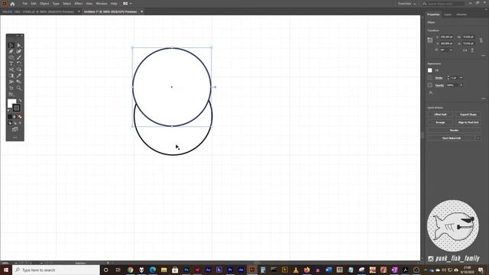The height and width of the screenshot is (275, 489).
Task: Open the Effect menu
Action: click(78, 4)
